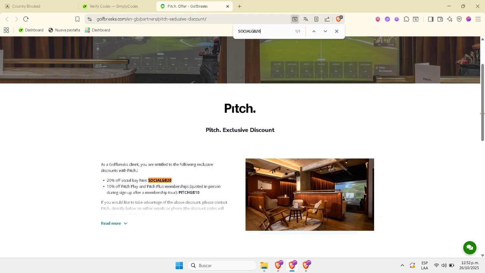
Task: Click the Buscar taskbar search box
Action: (222, 266)
